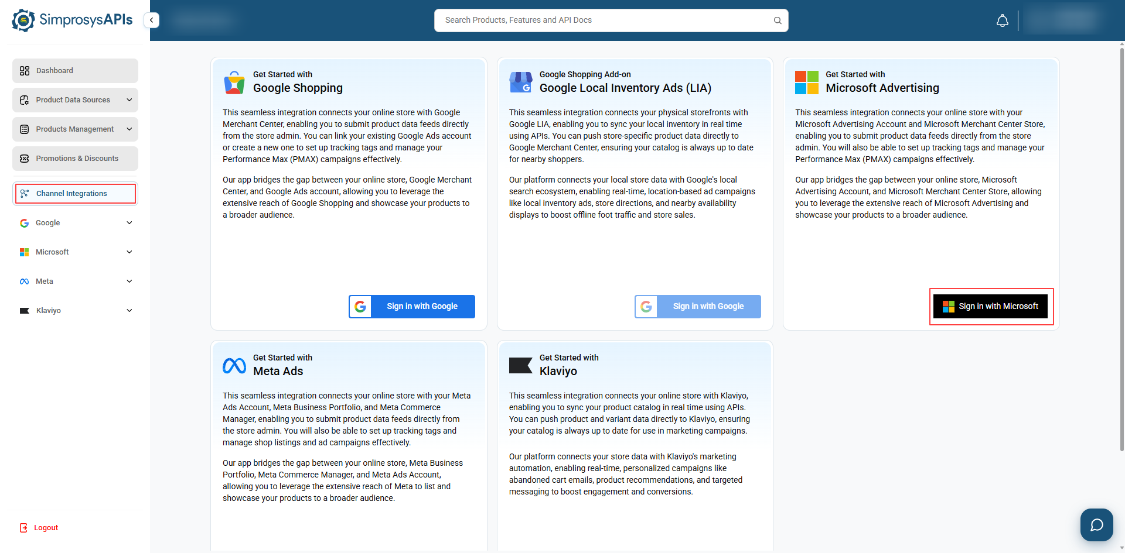This screenshot has height=553, width=1125.
Task: Open the Microsoft sidebar section
Action: (75, 252)
